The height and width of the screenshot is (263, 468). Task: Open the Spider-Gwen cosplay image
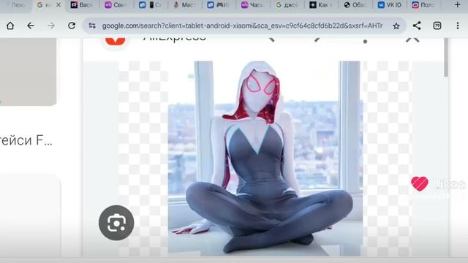(265, 159)
